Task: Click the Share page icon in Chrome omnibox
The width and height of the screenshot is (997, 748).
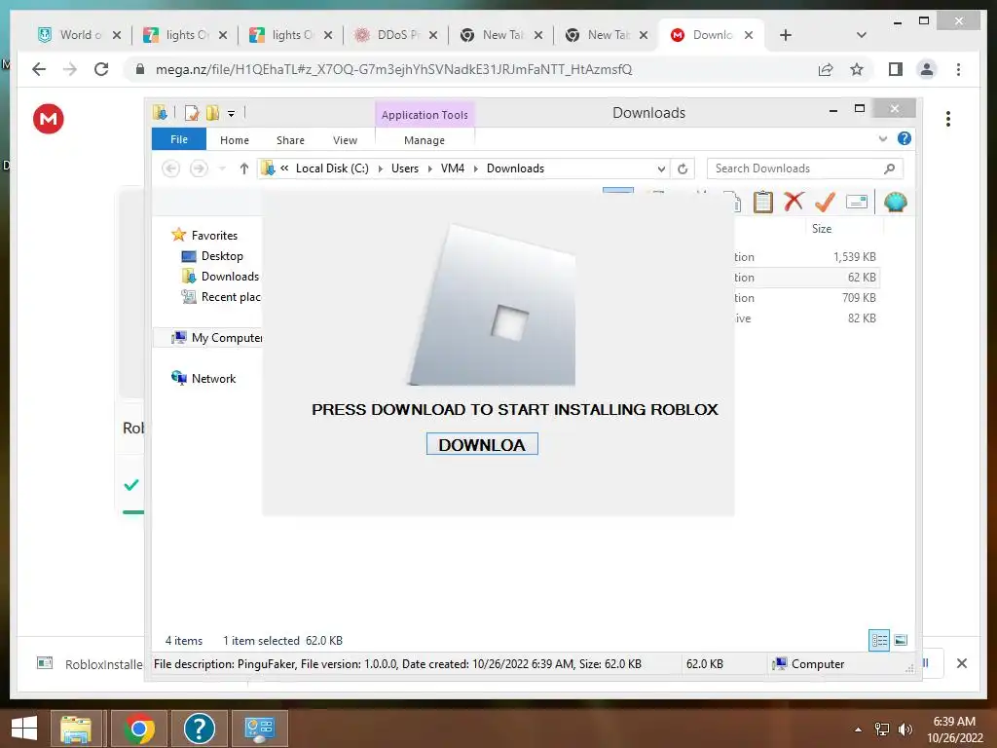Action: (826, 69)
